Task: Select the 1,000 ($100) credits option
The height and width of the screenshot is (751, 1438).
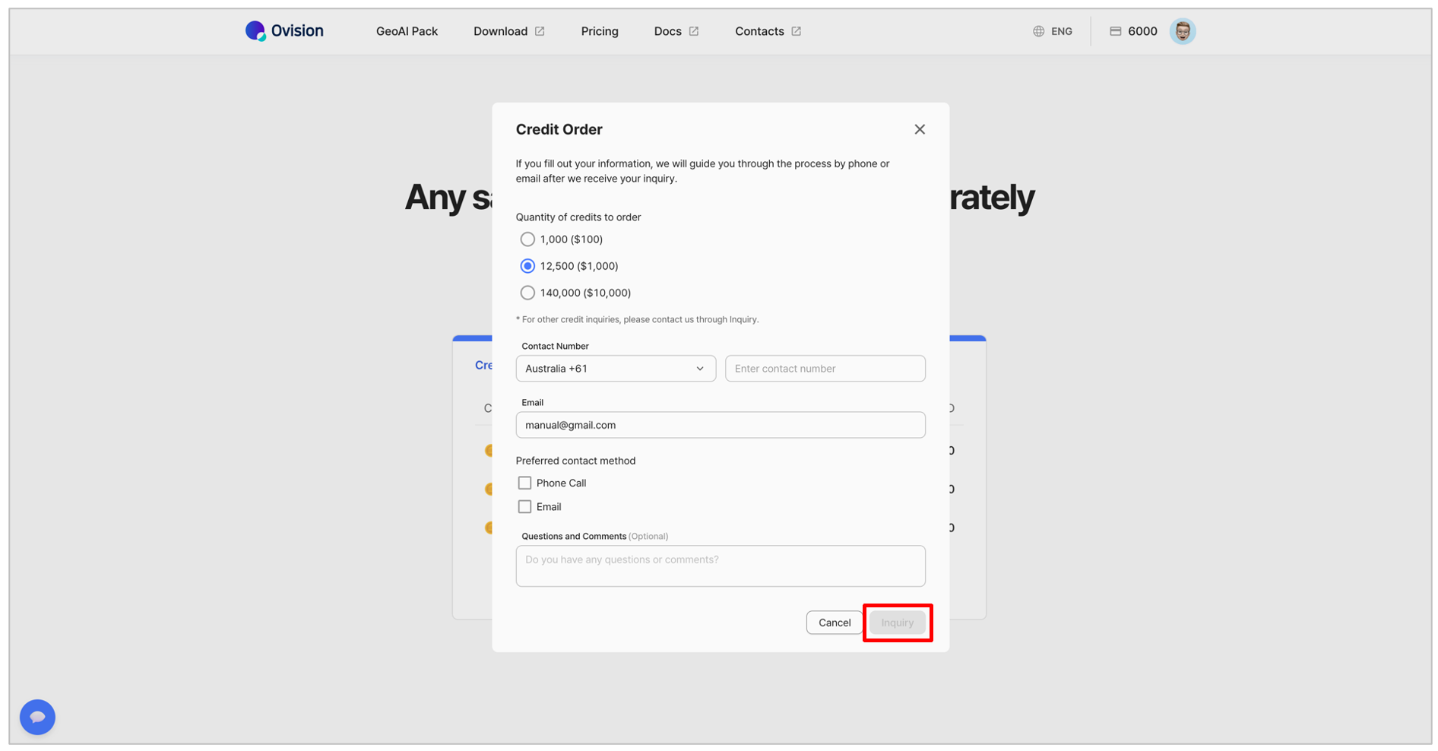Action: pos(527,239)
